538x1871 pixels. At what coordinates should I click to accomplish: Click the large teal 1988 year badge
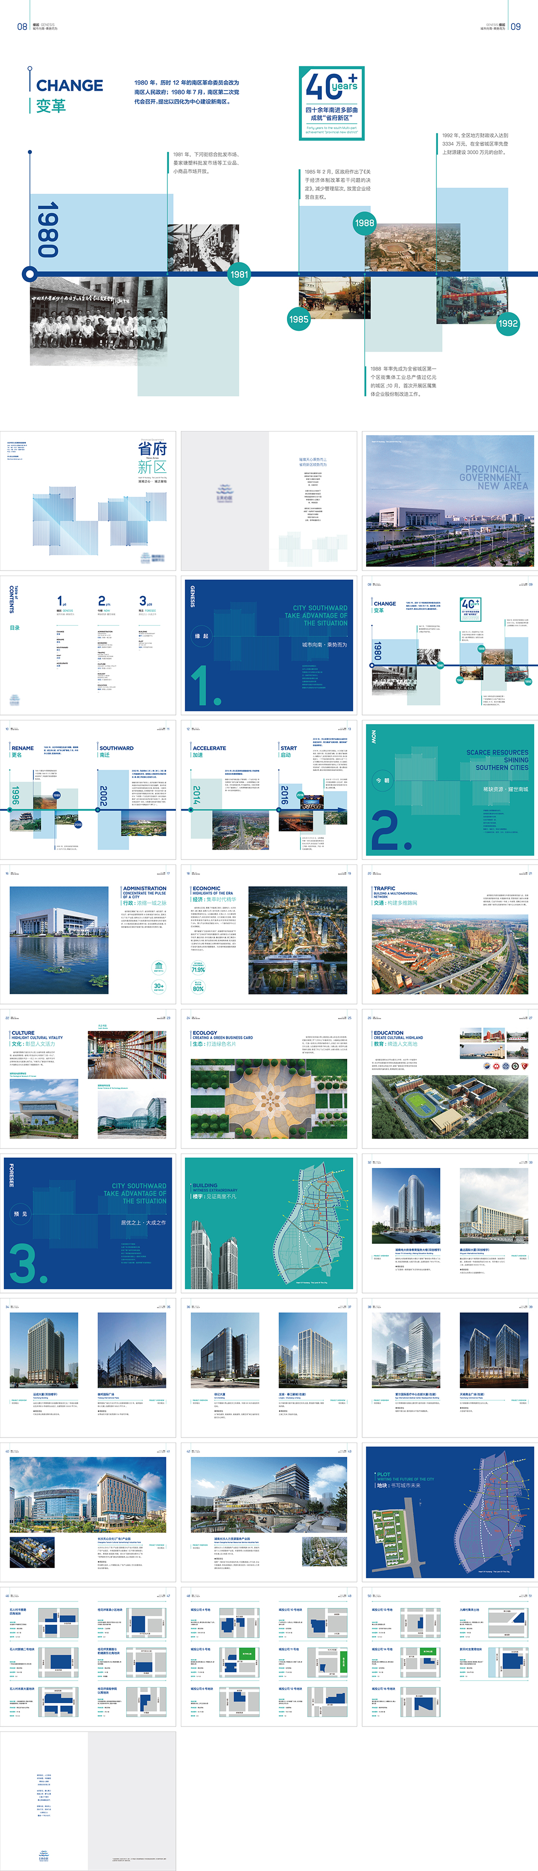coord(364,223)
